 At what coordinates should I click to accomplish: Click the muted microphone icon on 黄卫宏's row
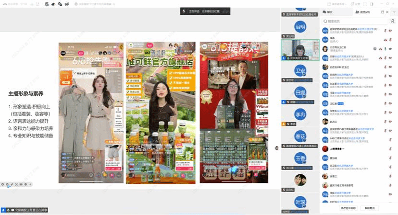point(390,167)
